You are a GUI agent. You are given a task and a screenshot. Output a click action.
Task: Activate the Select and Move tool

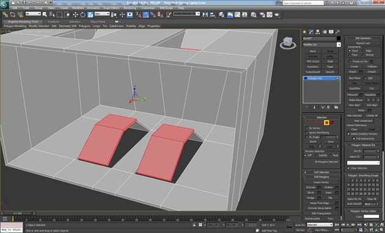pos(75,15)
